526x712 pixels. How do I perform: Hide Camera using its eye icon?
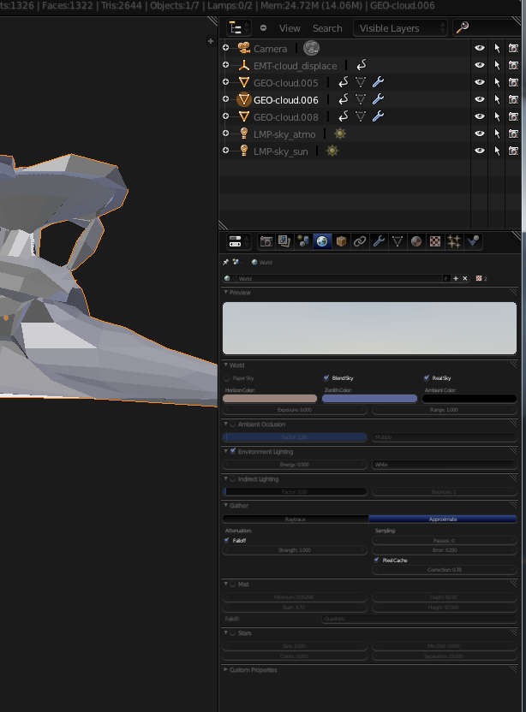tap(479, 48)
